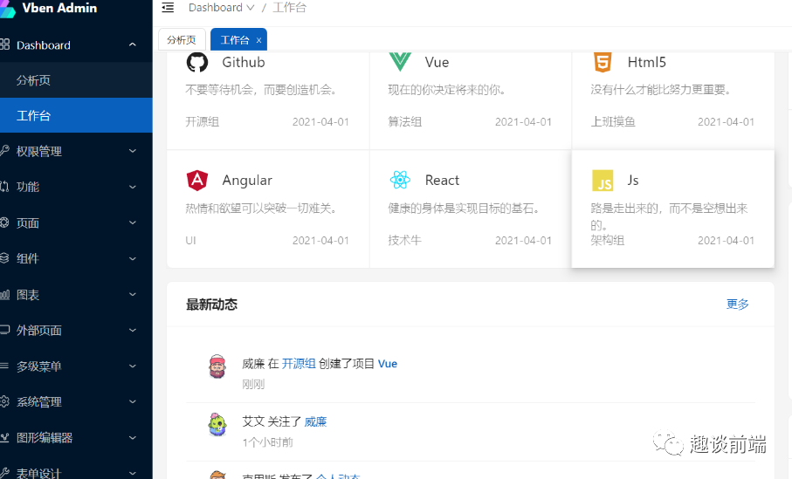This screenshot has width=792, height=479.
Task: Click the 组件 layers icon
Action: (x=4, y=258)
